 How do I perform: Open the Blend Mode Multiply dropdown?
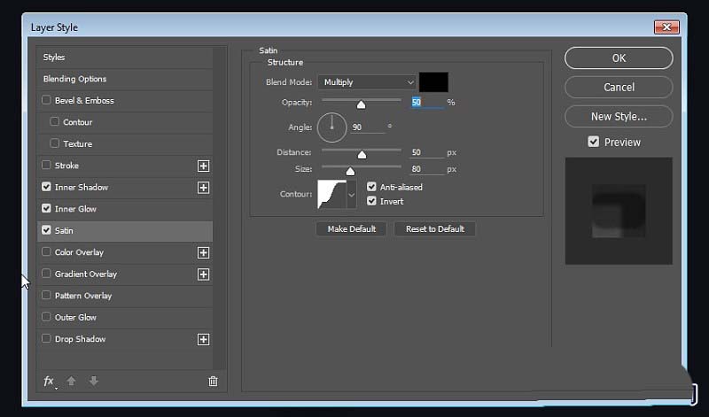point(367,82)
